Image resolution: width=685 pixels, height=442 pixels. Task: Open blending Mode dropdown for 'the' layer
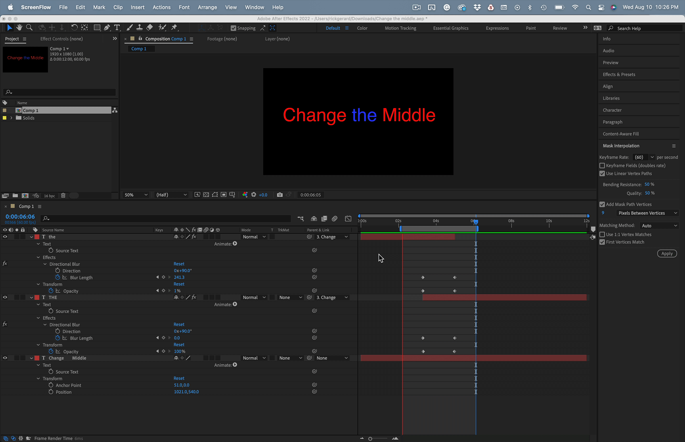[x=254, y=237]
